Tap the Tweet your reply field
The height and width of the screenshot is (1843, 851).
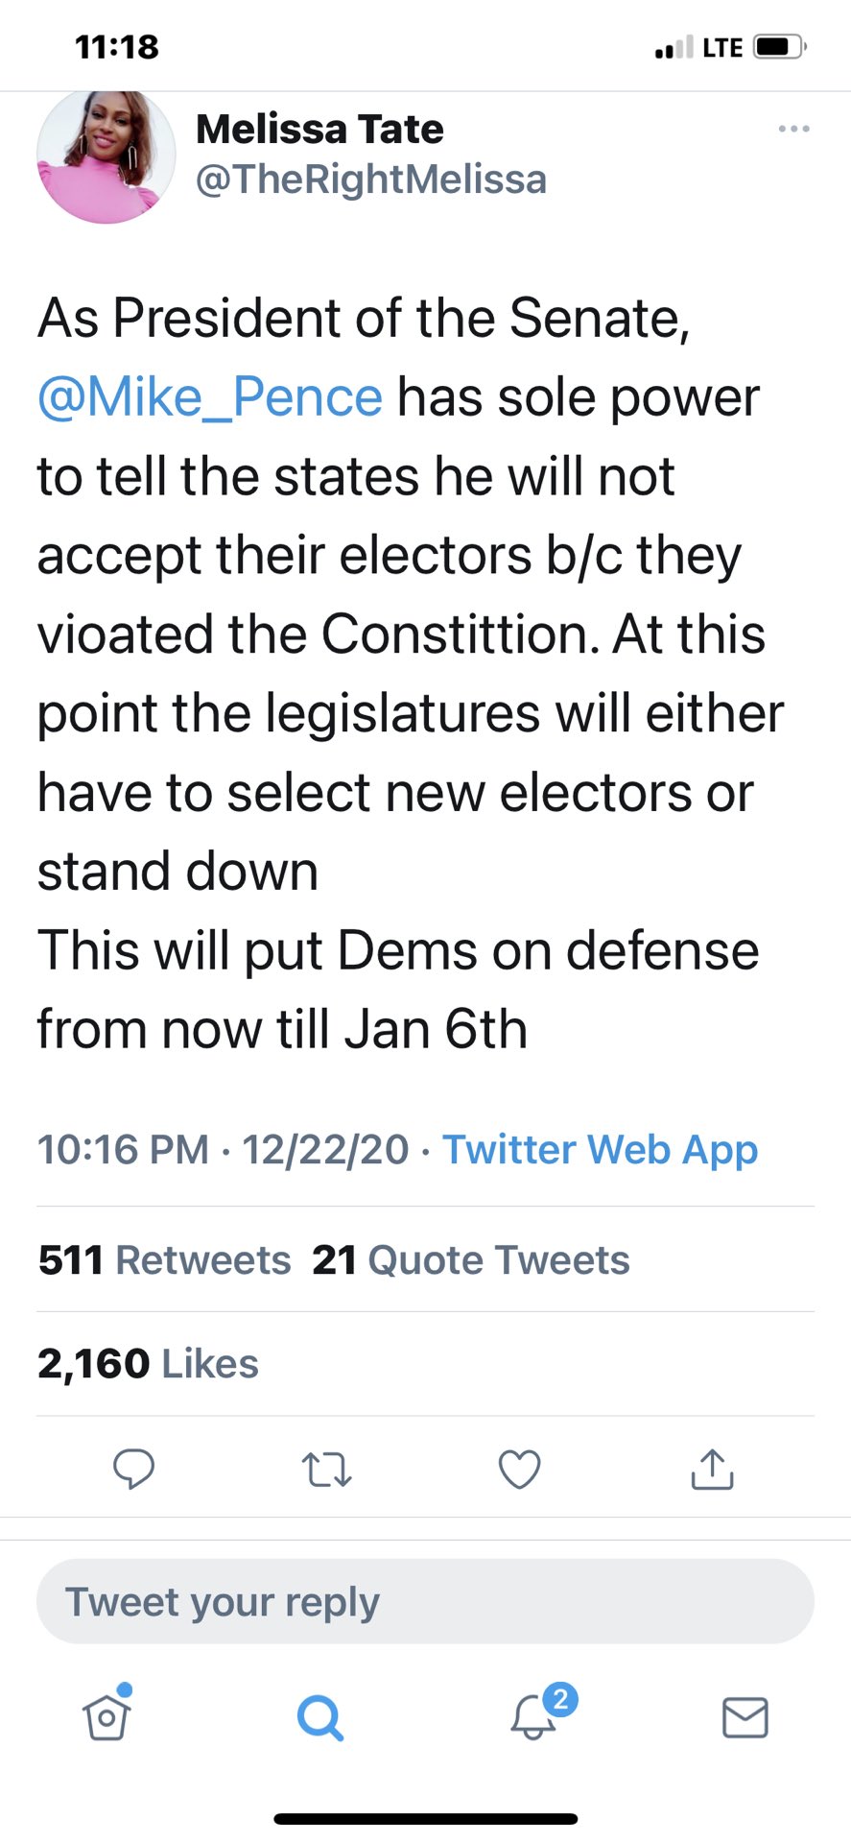click(425, 1600)
